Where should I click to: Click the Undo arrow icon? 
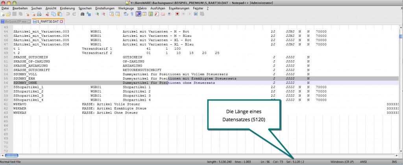pos(68,14)
